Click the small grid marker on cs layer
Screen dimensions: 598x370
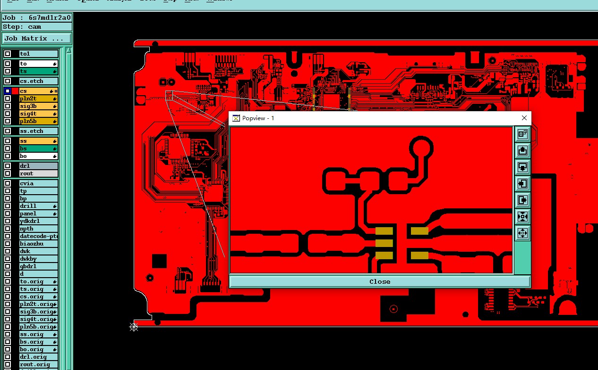point(56,91)
